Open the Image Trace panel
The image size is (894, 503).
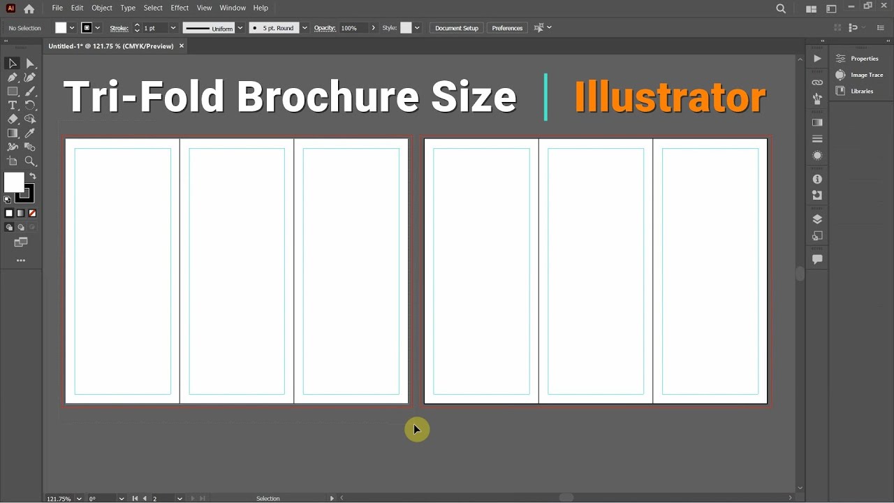[x=860, y=75]
